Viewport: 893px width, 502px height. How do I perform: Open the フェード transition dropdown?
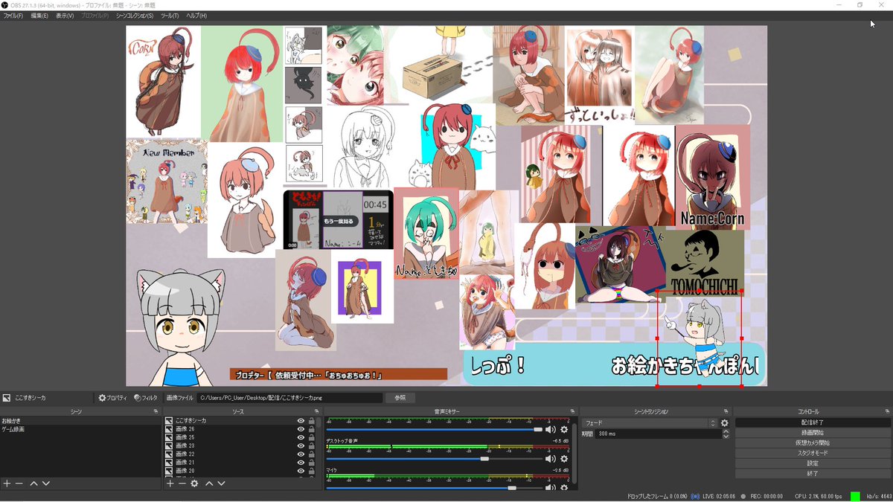650,423
